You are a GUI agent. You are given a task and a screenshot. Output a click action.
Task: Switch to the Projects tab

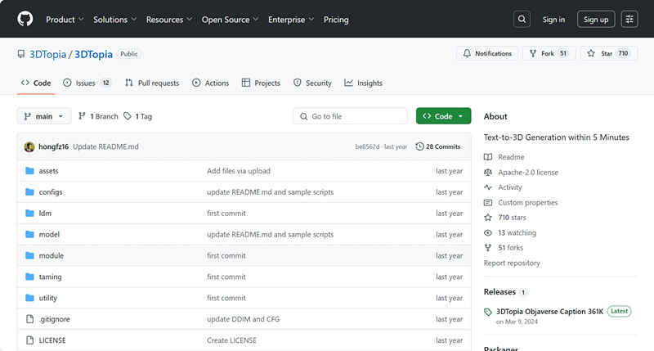point(261,83)
